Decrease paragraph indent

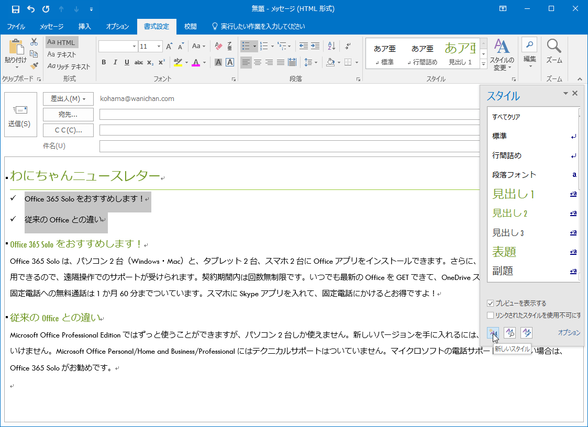(x=303, y=46)
